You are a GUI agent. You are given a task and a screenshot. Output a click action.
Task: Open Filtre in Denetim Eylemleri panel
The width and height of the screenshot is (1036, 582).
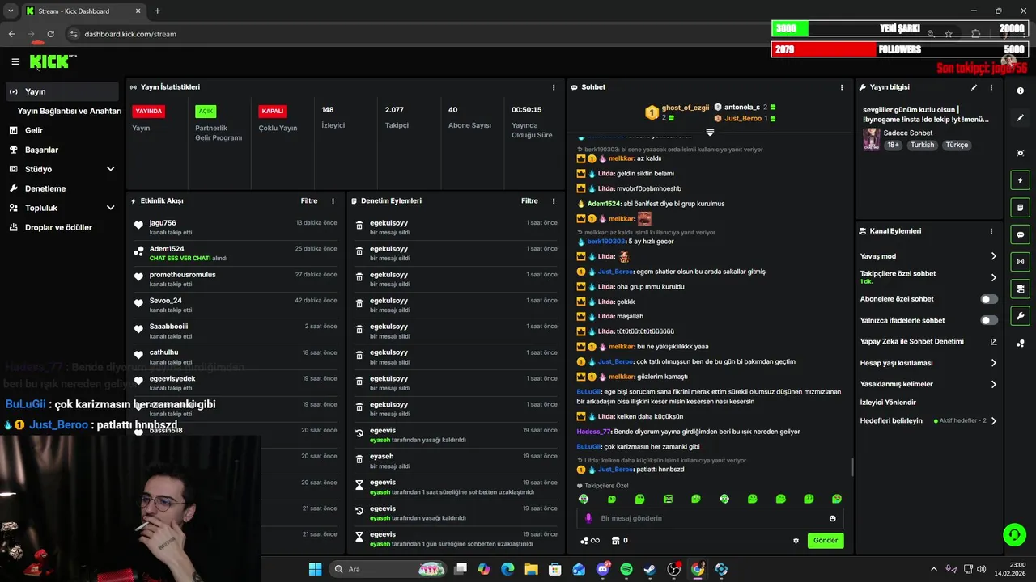tap(529, 200)
